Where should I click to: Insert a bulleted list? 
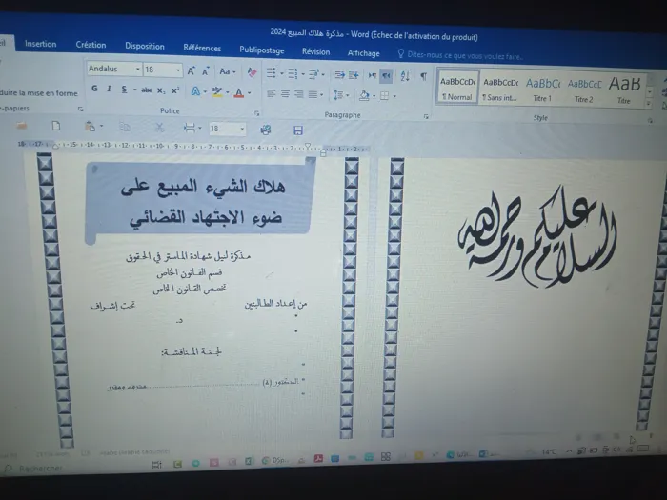[x=271, y=73]
